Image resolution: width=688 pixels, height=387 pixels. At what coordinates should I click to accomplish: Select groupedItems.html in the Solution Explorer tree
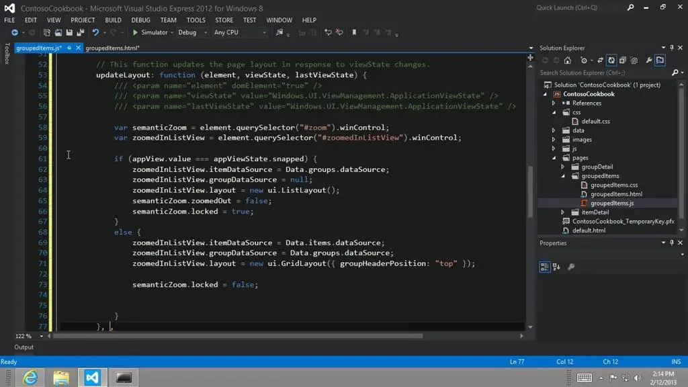(616, 194)
